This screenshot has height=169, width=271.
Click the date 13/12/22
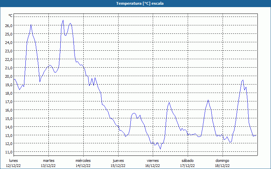[x=48, y=166]
